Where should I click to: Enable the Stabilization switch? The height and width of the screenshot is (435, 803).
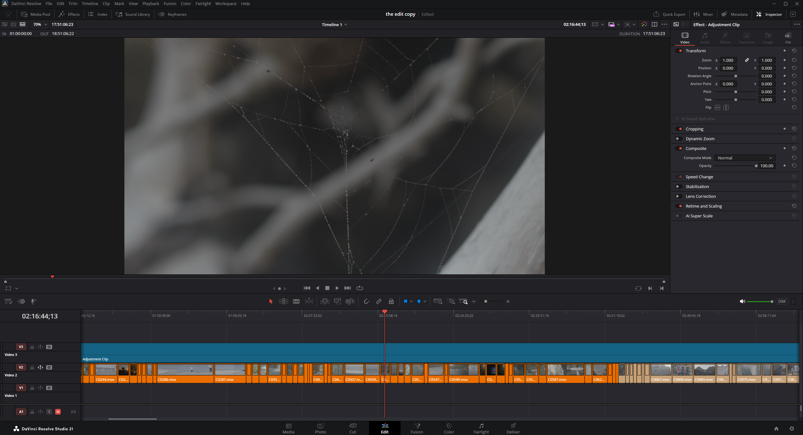[x=679, y=186]
